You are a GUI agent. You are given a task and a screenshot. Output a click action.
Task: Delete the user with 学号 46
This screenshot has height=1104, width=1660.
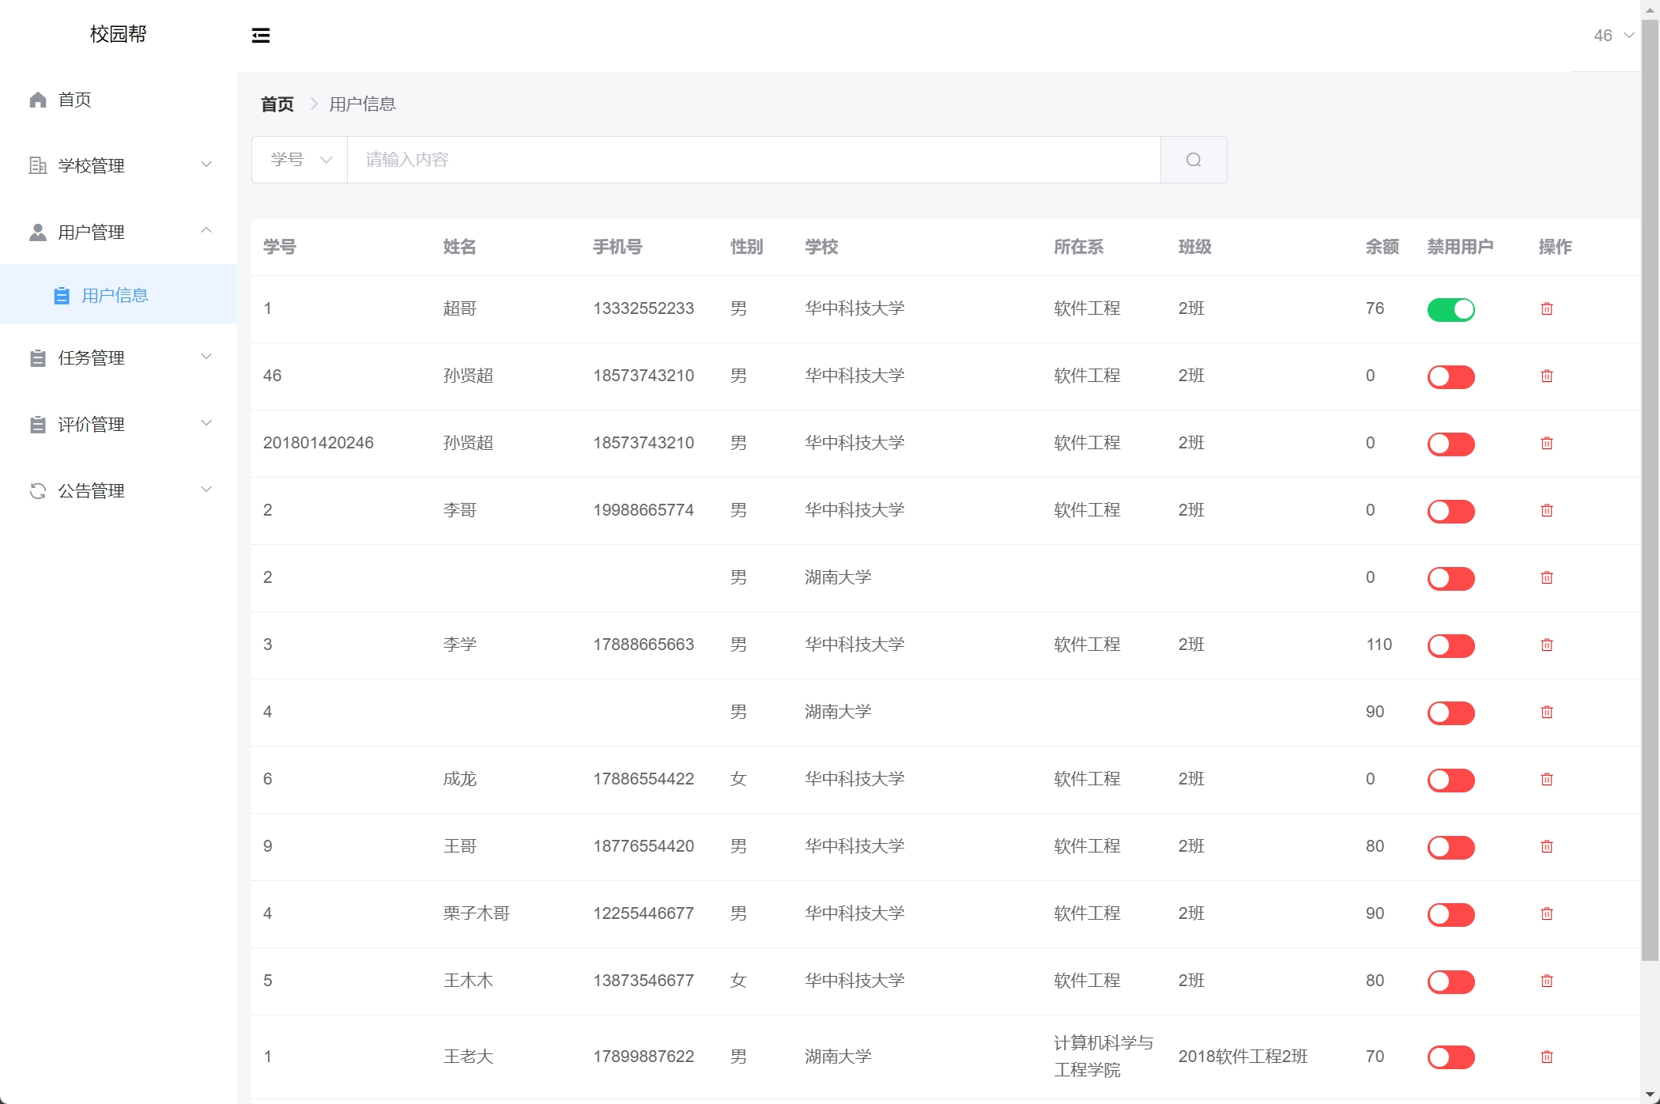click(x=1547, y=376)
